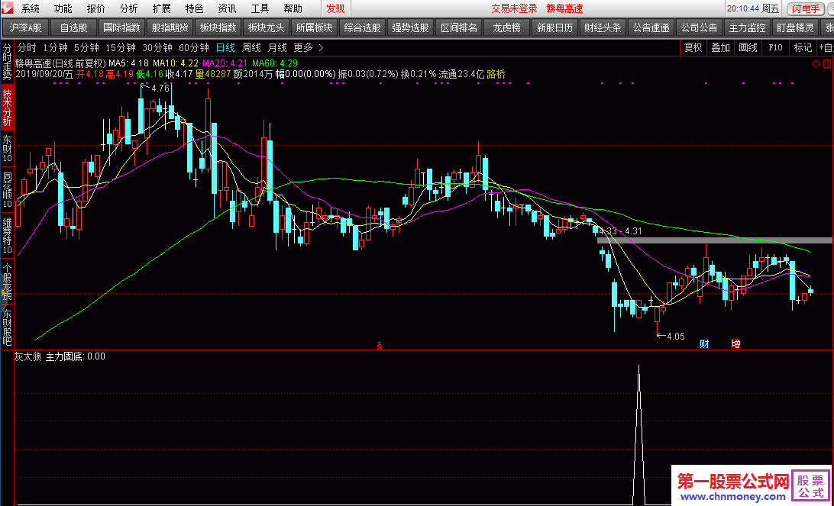Open the 分时走势 sidebar tab

click(8, 62)
